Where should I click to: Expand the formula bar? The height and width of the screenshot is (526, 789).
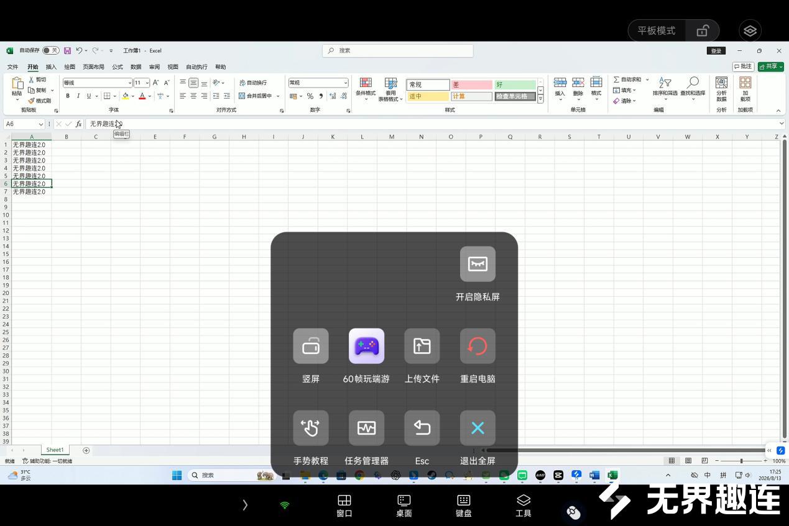pyautogui.click(x=782, y=124)
